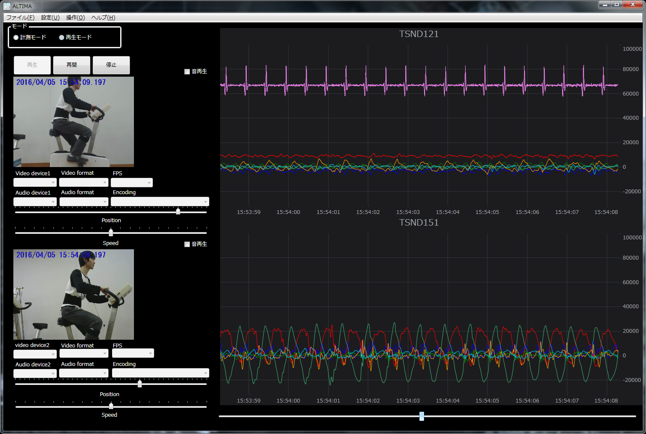Viewport: 646px width, 434px height.
Task: Open the Audio device2 dropdown
Action: click(35, 373)
